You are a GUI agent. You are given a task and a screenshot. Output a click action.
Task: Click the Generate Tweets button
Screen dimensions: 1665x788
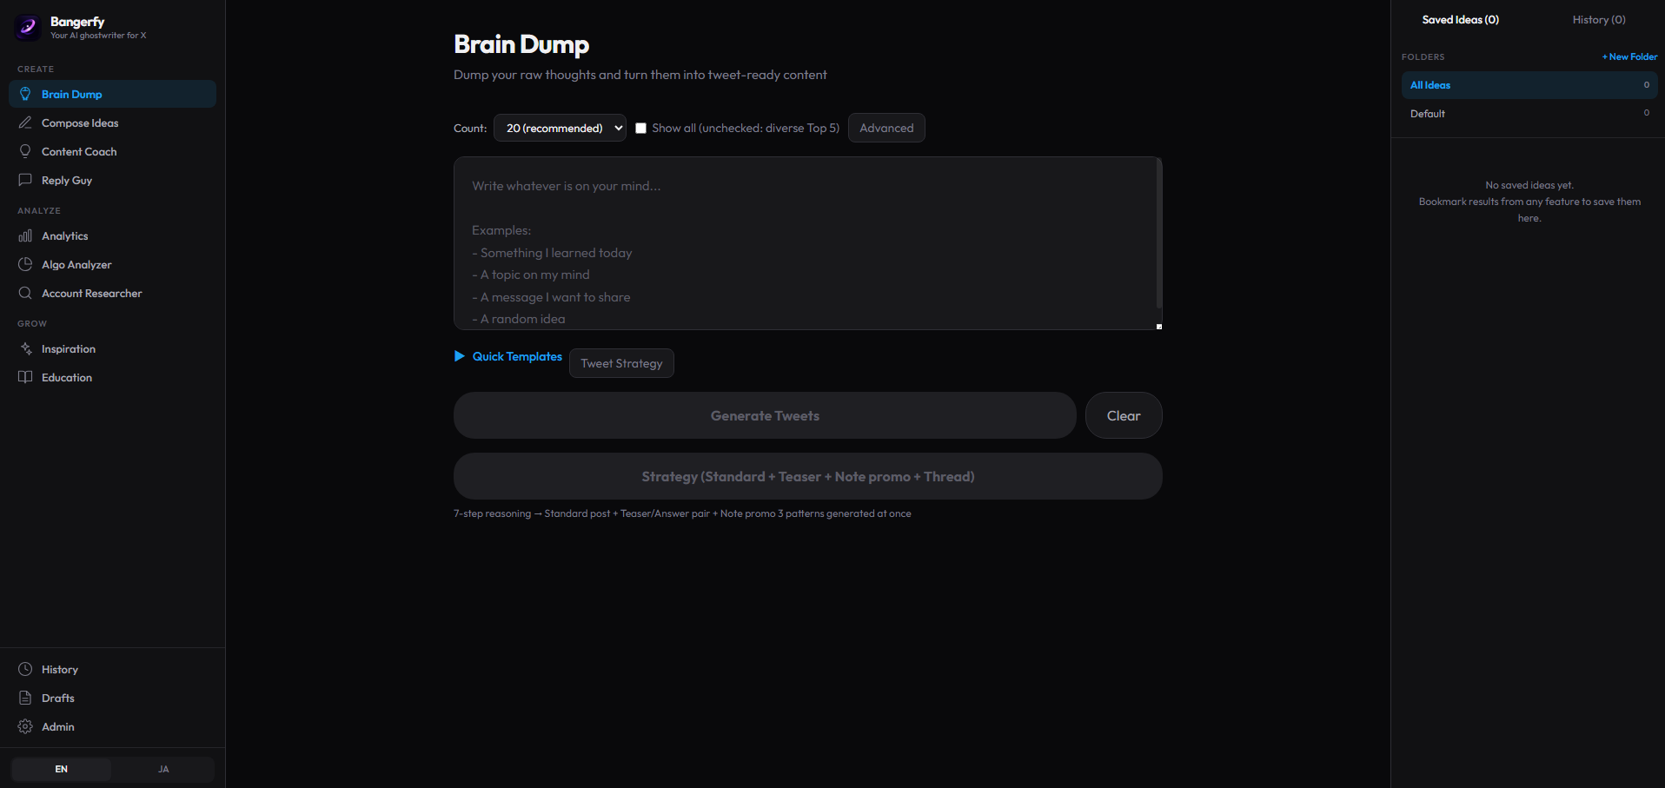pos(764,415)
